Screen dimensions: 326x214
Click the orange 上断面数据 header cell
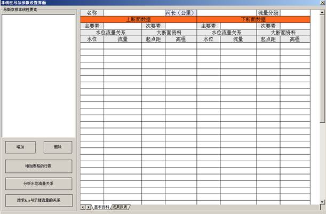138,19
